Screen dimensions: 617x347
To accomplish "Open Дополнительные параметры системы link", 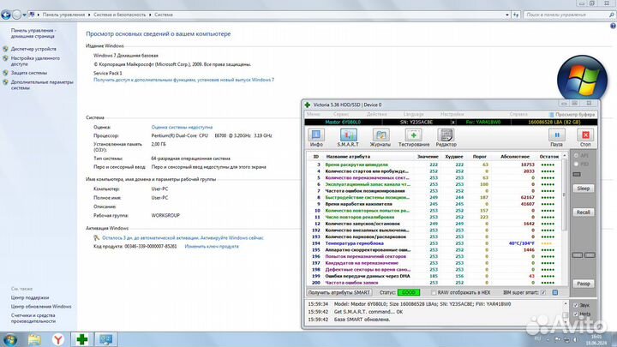I will (42, 85).
